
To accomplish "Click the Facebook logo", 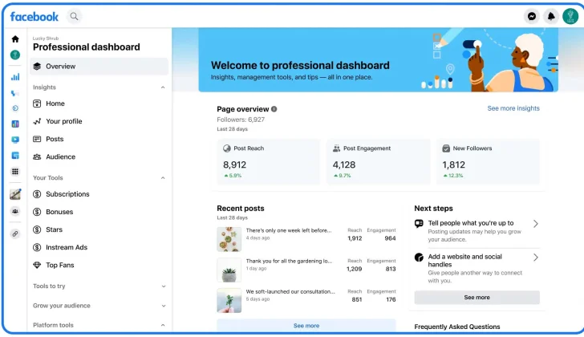I will click(34, 16).
